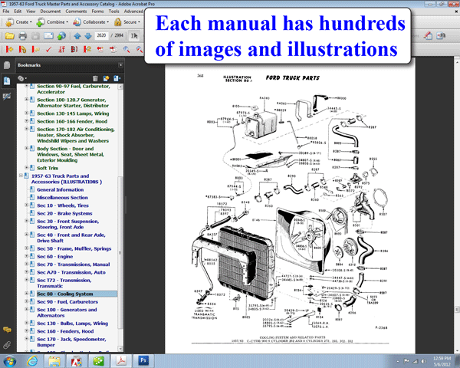The image size is (460, 368).
Task: Expand Sec 10 - Wheels, Tires bookmark
Action: 26,205
